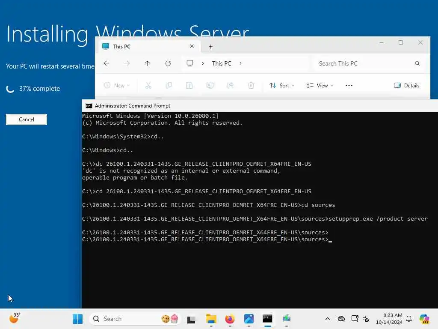Expand the chevron before This PC in the address bar
The image size is (438, 329).
click(203, 63)
